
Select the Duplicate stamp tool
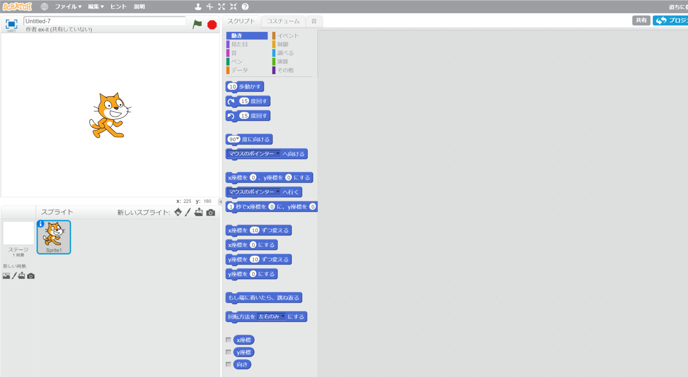(x=198, y=7)
